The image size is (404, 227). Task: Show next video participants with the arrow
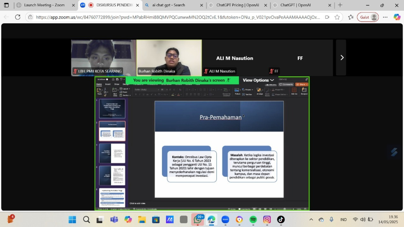pos(341,57)
